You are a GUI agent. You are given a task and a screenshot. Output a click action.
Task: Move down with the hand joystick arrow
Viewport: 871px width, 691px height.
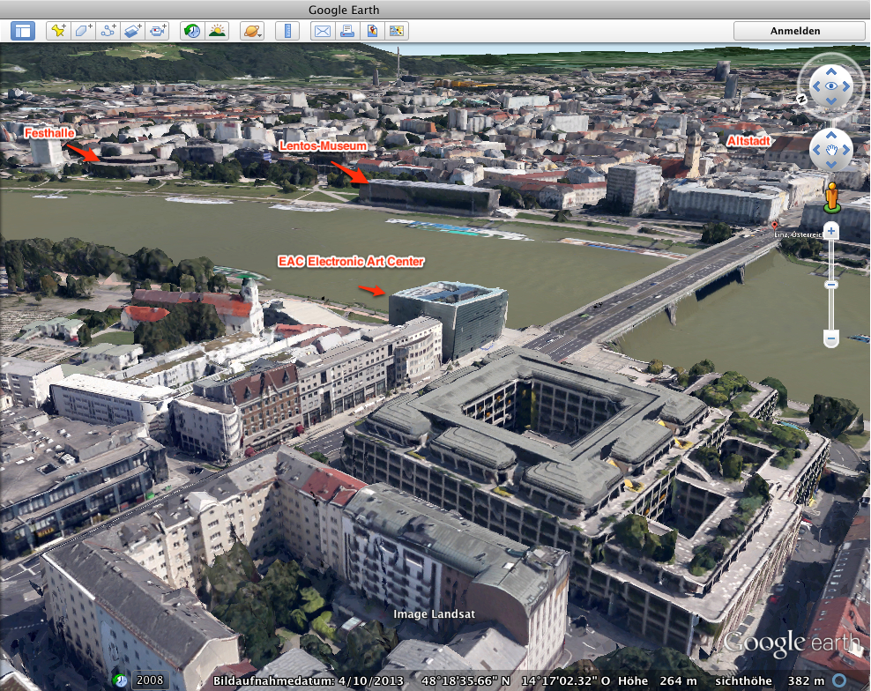[831, 165]
